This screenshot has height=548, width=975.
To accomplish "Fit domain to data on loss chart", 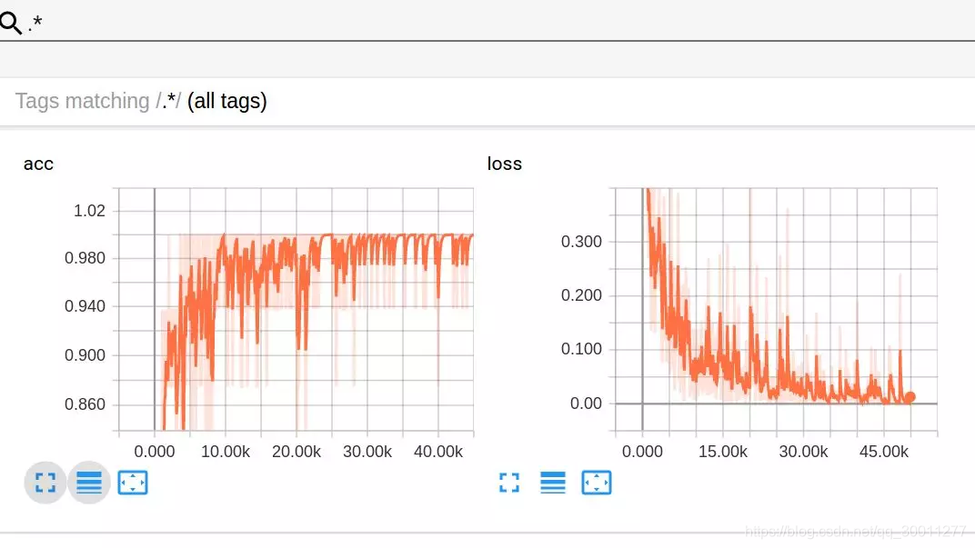I will pos(597,483).
